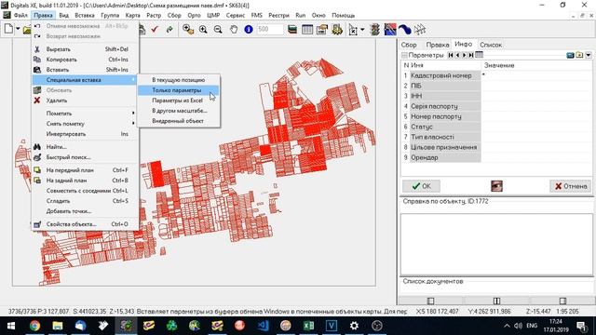596x335 pixels.
Task: Click the layers manager toolbar icon
Action: 292,29
